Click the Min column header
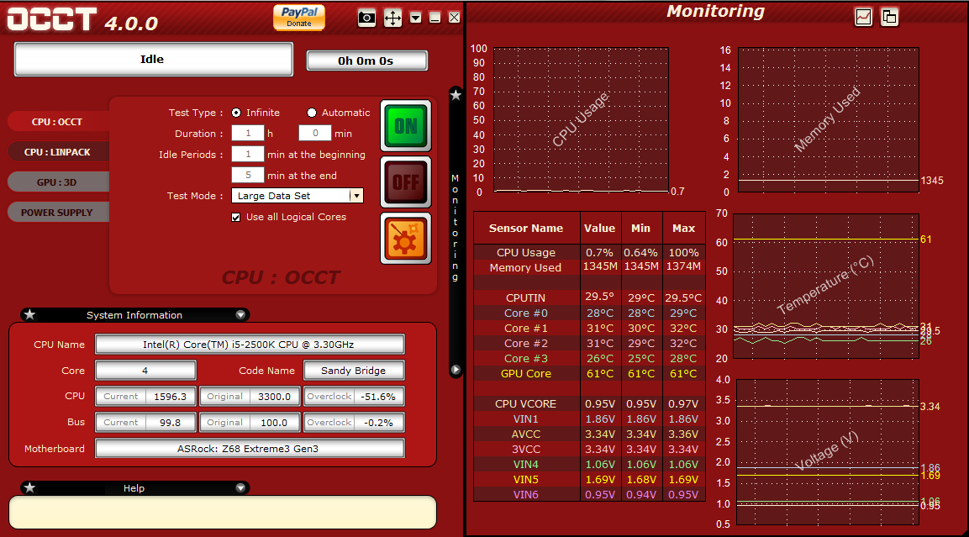The image size is (969, 537). point(641,228)
